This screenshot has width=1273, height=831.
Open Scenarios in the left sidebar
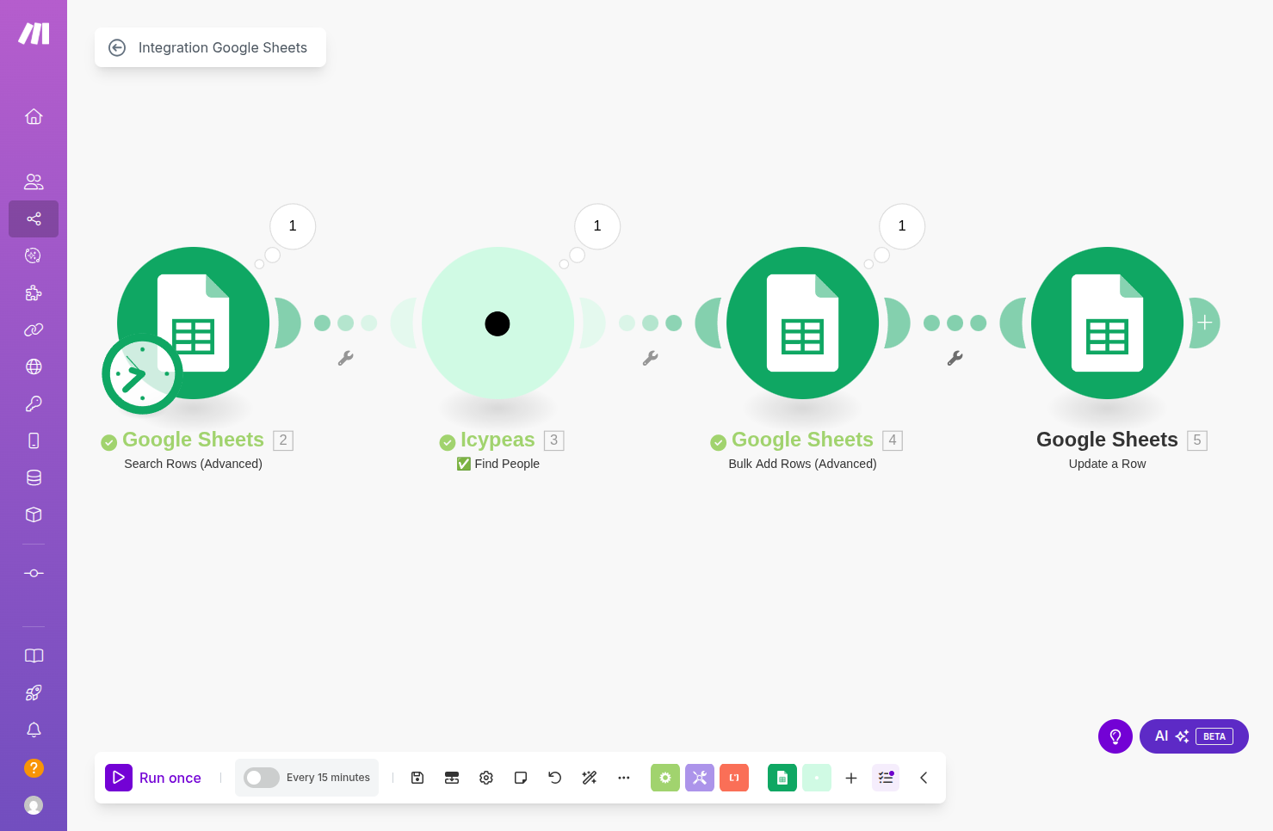click(34, 219)
